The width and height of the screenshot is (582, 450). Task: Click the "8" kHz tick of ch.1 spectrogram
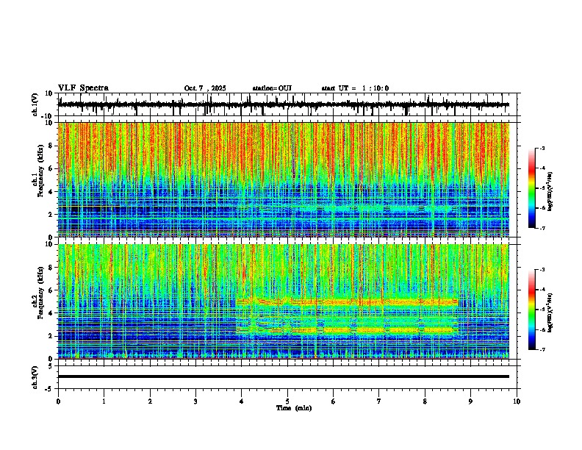tap(51, 146)
